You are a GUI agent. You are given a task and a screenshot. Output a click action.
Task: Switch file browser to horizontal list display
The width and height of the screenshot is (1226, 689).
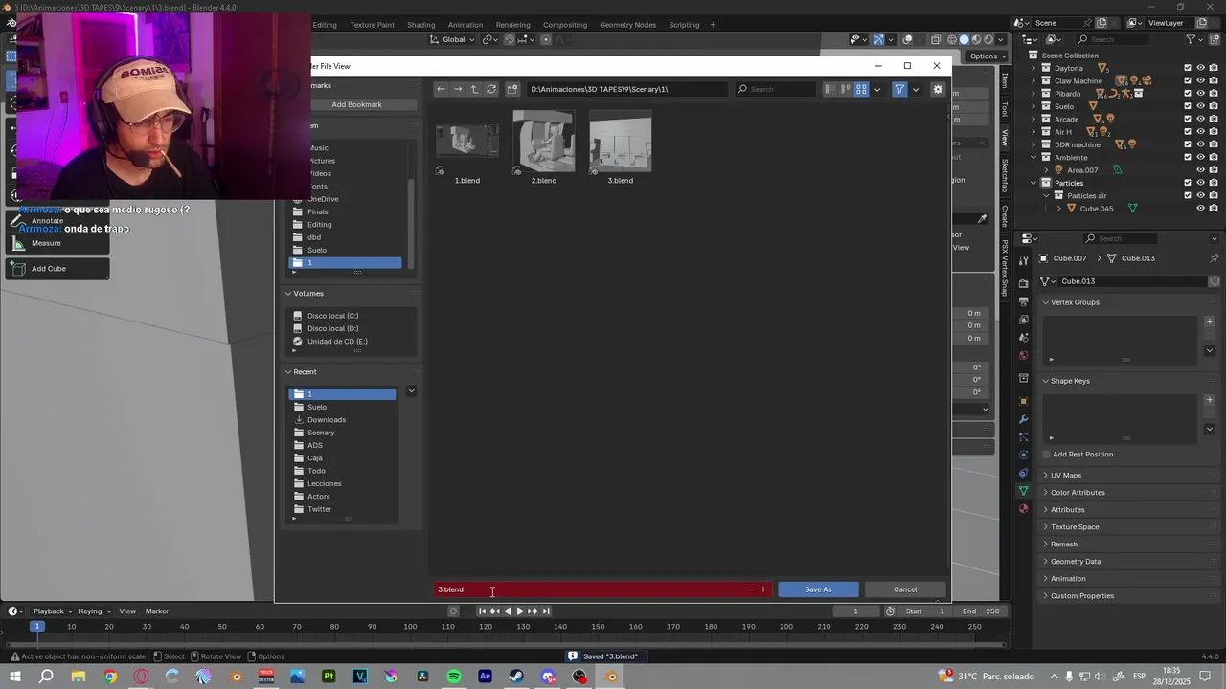[x=846, y=89]
